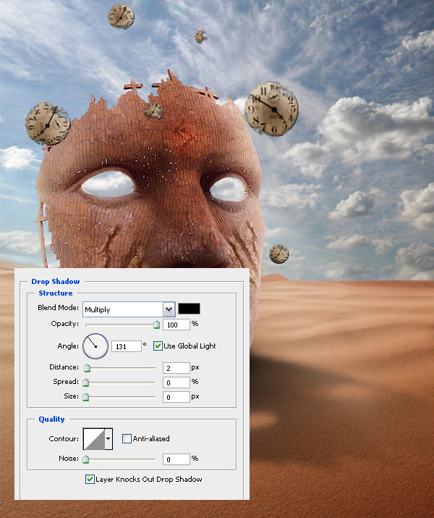Image resolution: width=434 pixels, height=518 pixels.
Task: Click the Spread percentage field
Action: point(176,383)
